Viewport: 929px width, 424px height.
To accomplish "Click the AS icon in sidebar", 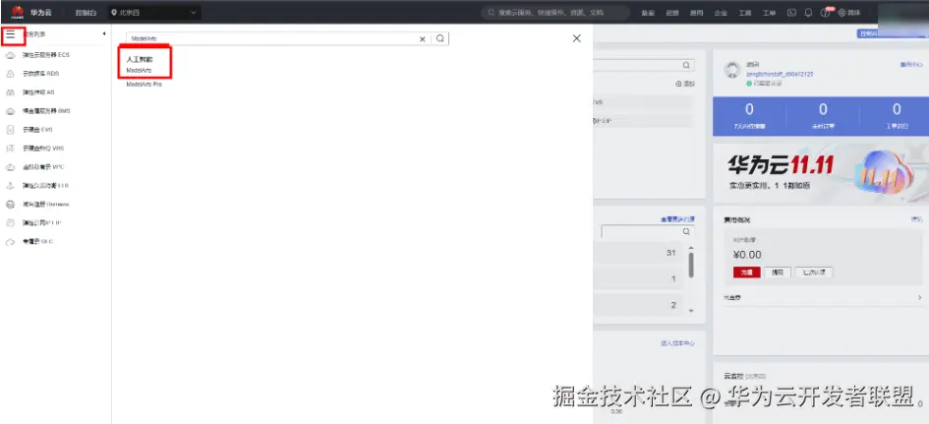I will [10, 92].
